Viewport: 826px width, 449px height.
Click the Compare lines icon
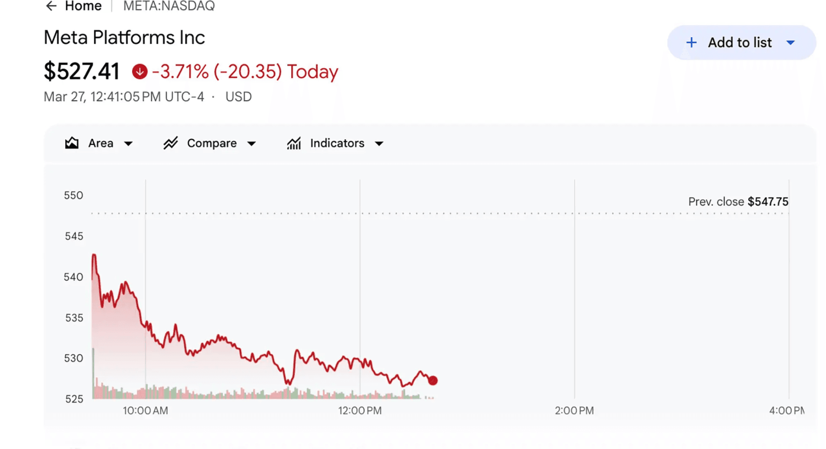point(170,143)
